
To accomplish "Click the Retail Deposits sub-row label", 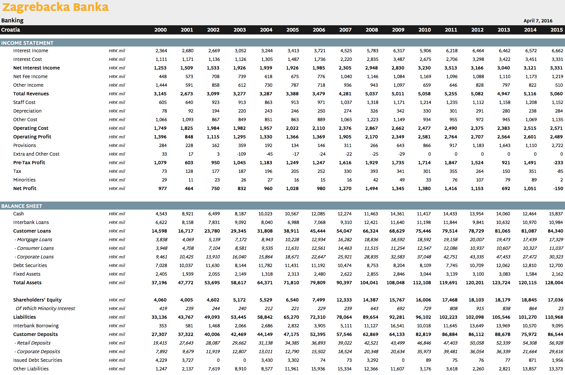I will 32,343.
